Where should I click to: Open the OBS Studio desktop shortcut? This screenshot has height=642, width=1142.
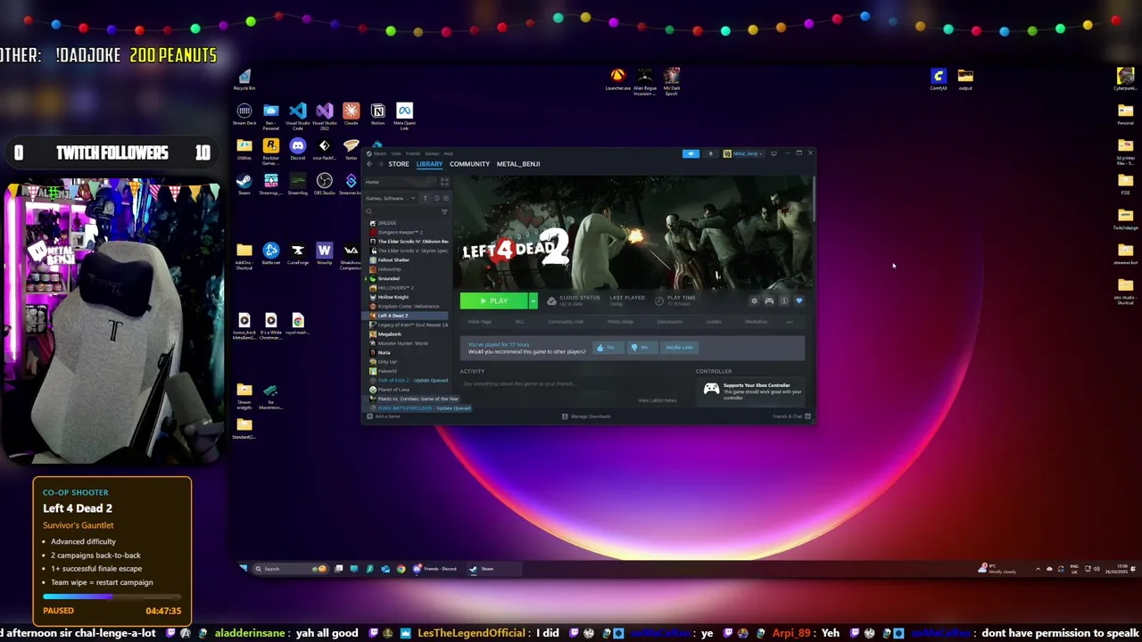[x=325, y=185]
